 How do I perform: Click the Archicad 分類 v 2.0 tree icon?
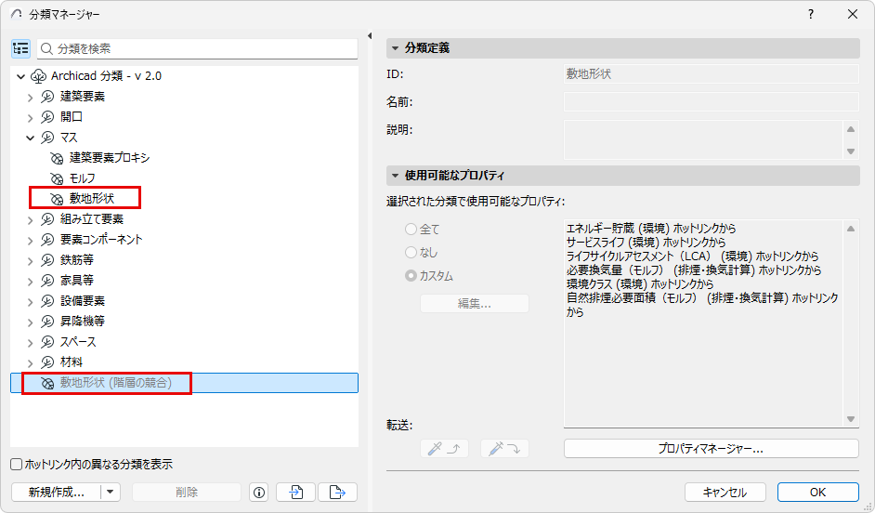coord(38,76)
